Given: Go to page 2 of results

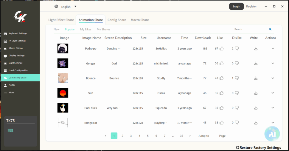Looking at the screenshot, I should pyautogui.click(x=122, y=136).
